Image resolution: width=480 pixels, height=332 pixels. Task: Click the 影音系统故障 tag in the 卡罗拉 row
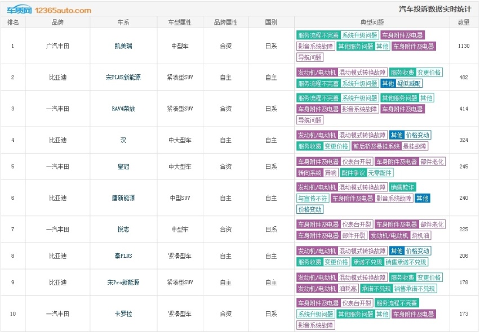click(x=315, y=325)
